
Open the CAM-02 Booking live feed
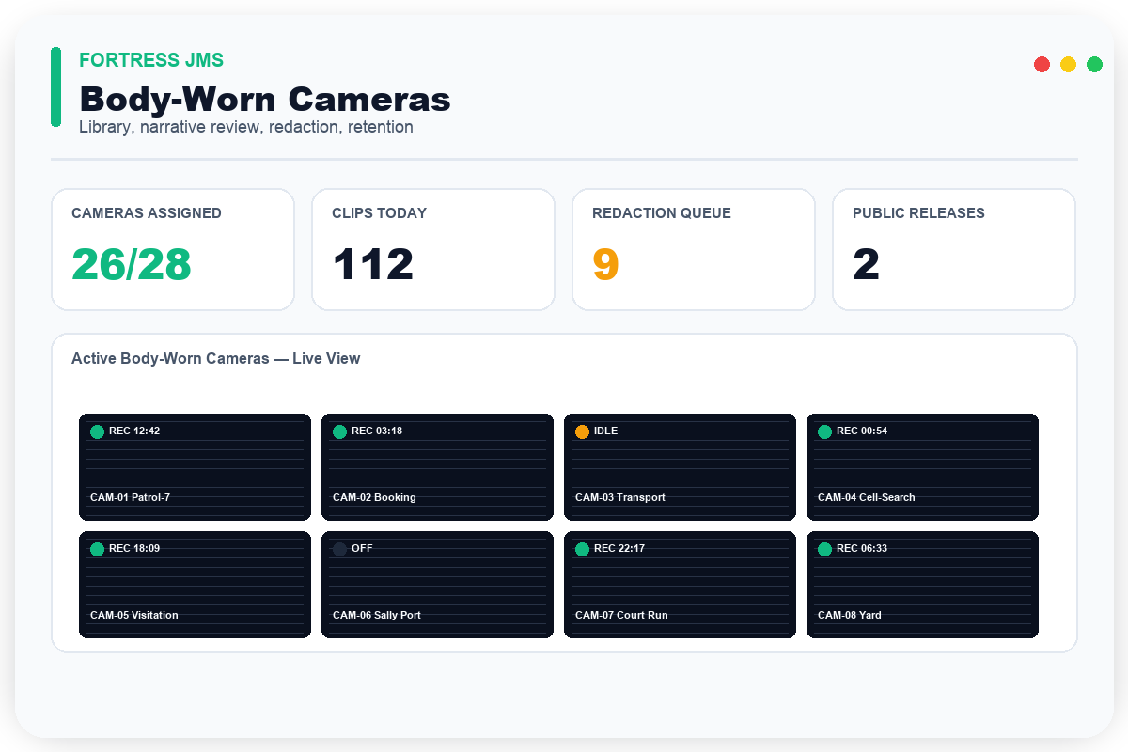(437, 467)
